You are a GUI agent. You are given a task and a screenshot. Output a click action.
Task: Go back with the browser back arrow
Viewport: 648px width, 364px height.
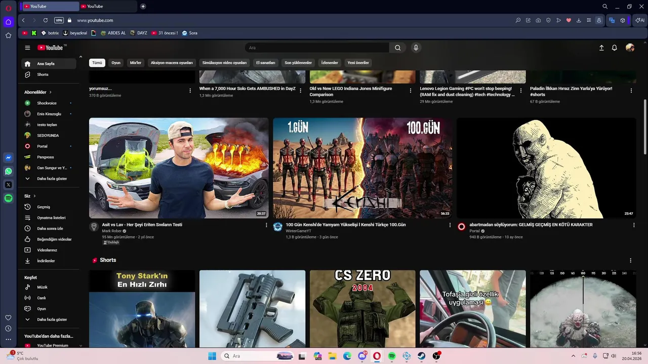click(23, 20)
